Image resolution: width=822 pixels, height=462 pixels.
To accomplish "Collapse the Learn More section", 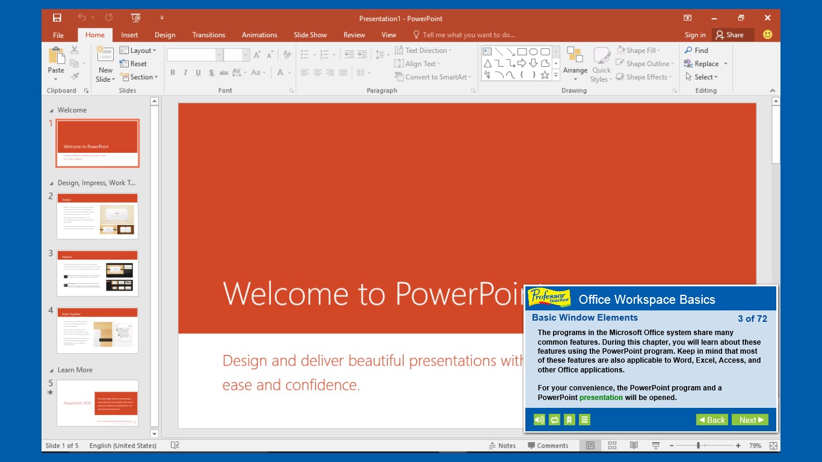I will pos(51,370).
